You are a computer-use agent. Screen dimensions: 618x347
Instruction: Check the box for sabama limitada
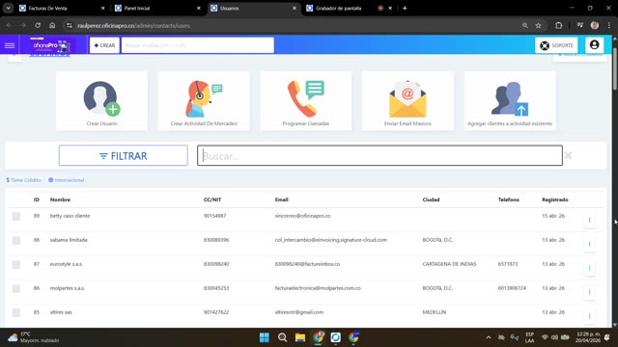(x=16, y=240)
